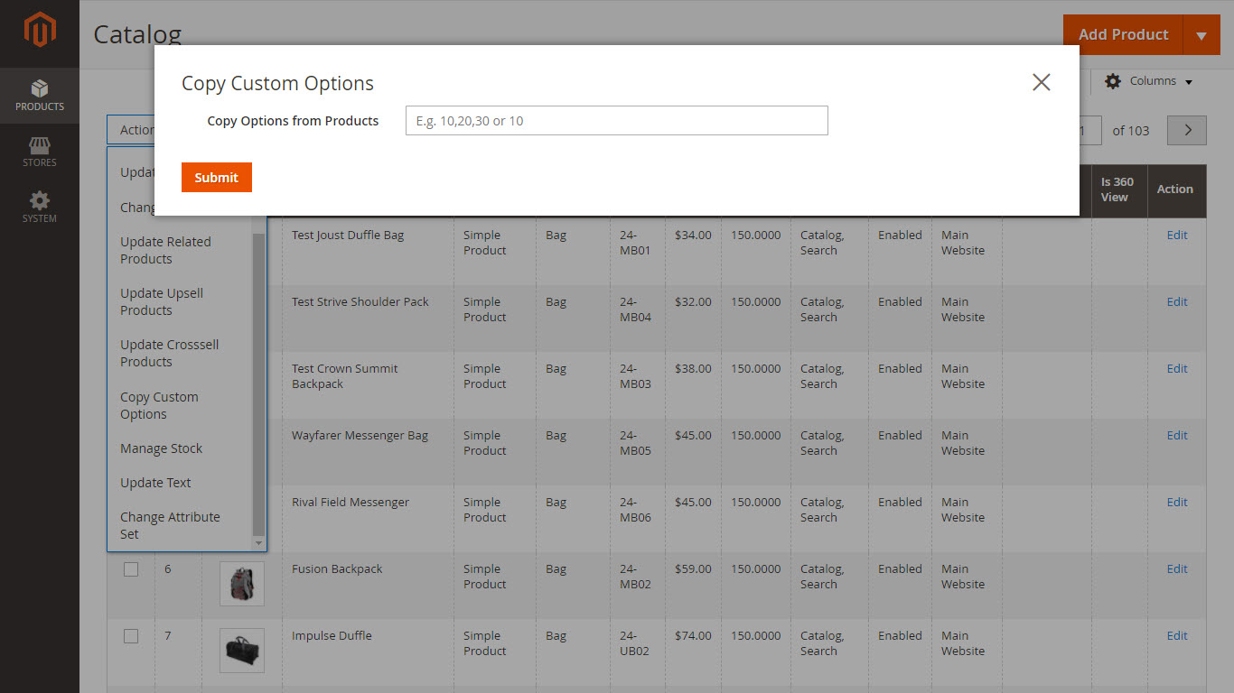Screen dimensions: 1234x693
Task: Open the Stores sidebar menu
Action: pyautogui.click(x=40, y=152)
